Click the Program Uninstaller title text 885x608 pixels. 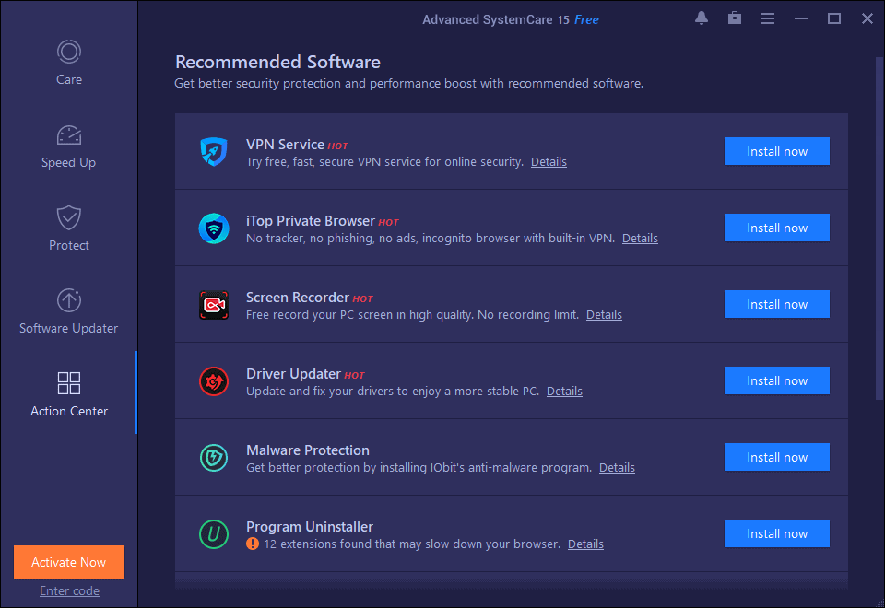click(x=310, y=527)
